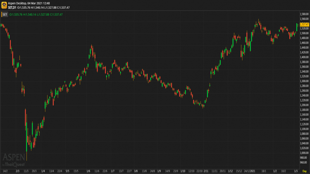The width and height of the screenshot is (310, 174).
Task: Click the SET,D1 title text
Action: 12,7
